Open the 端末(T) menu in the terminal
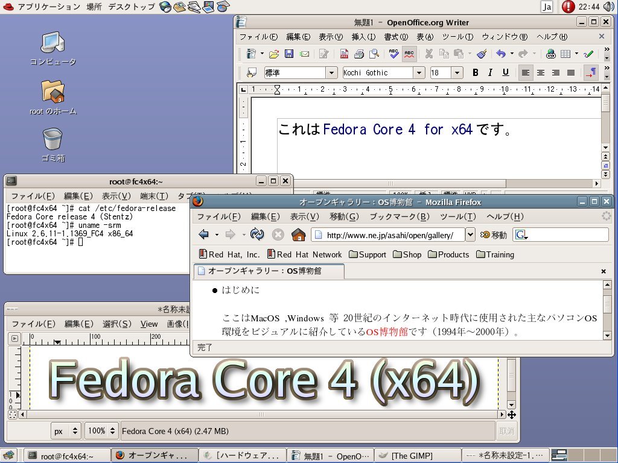 (154, 196)
